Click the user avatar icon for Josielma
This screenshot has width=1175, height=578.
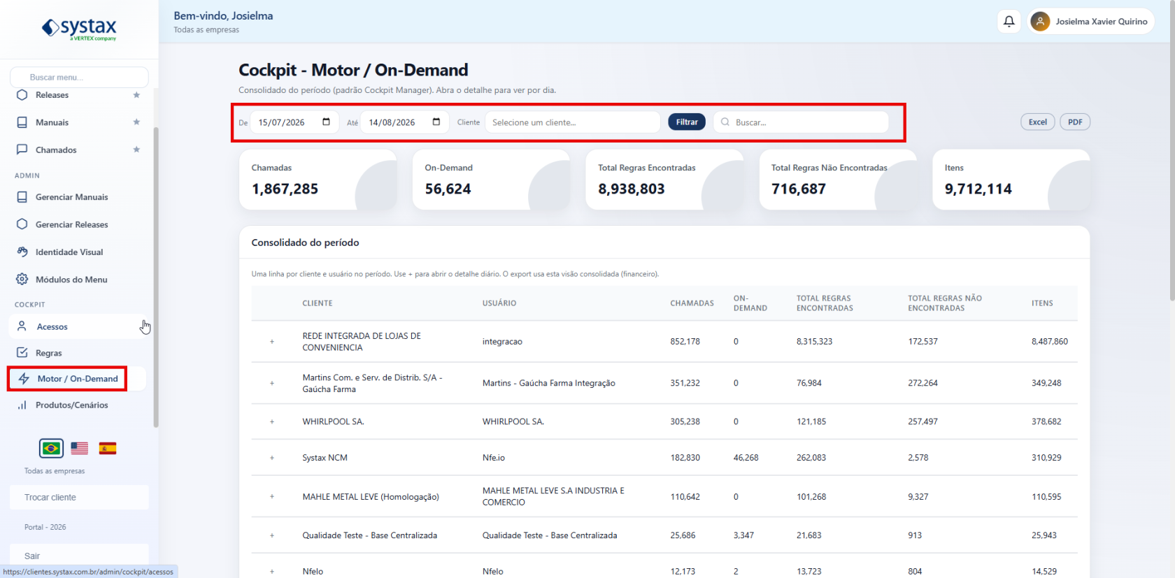pos(1040,22)
